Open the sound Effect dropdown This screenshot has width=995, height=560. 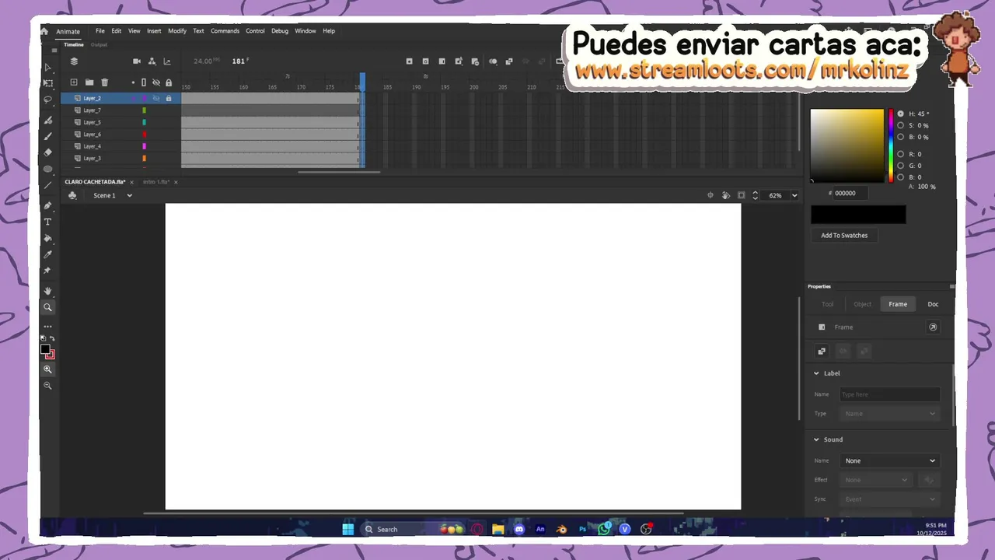click(875, 480)
